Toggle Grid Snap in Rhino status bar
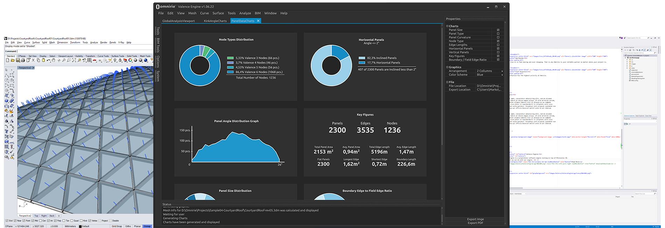 pyautogui.click(x=117, y=226)
